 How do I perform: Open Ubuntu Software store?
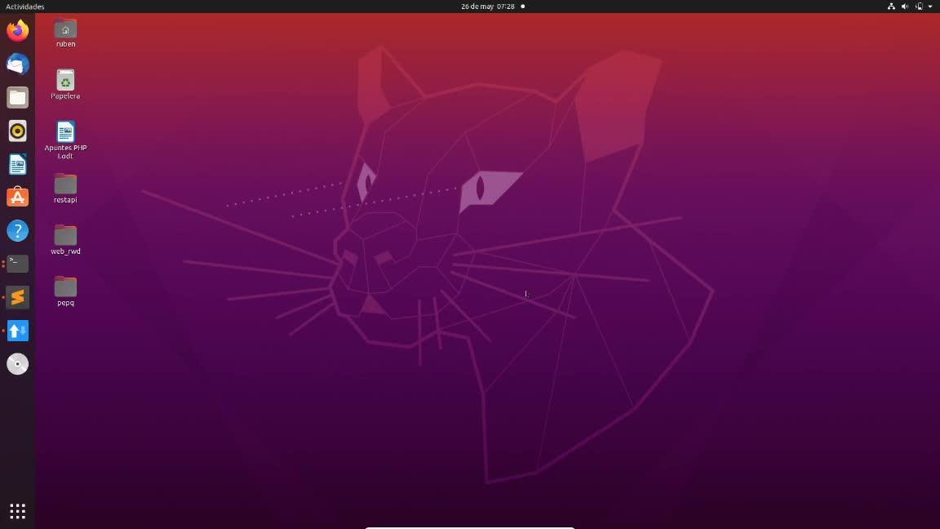point(17,198)
